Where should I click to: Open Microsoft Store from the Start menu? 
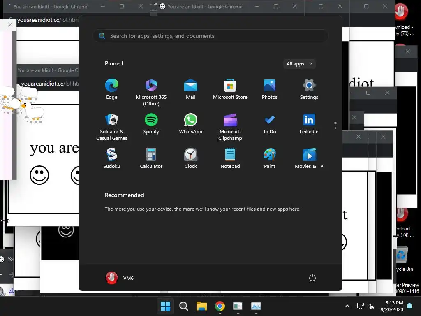coord(230,89)
